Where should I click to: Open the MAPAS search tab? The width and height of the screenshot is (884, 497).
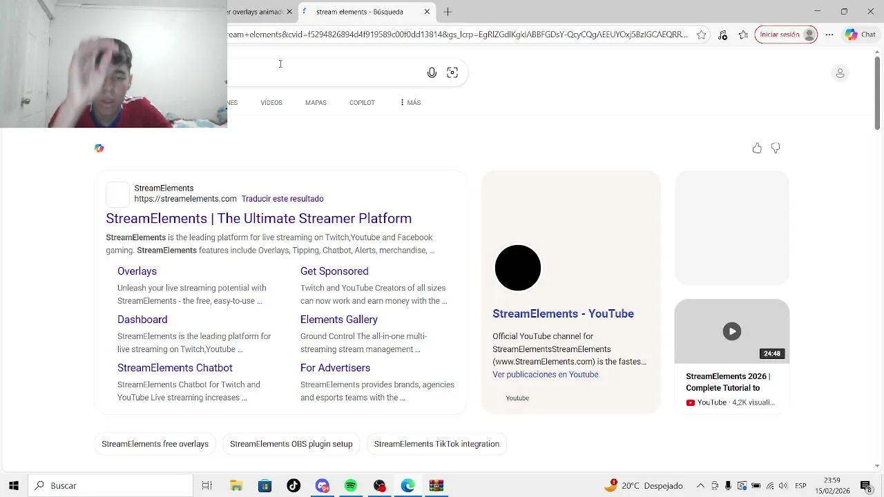(x=316, y=103)
